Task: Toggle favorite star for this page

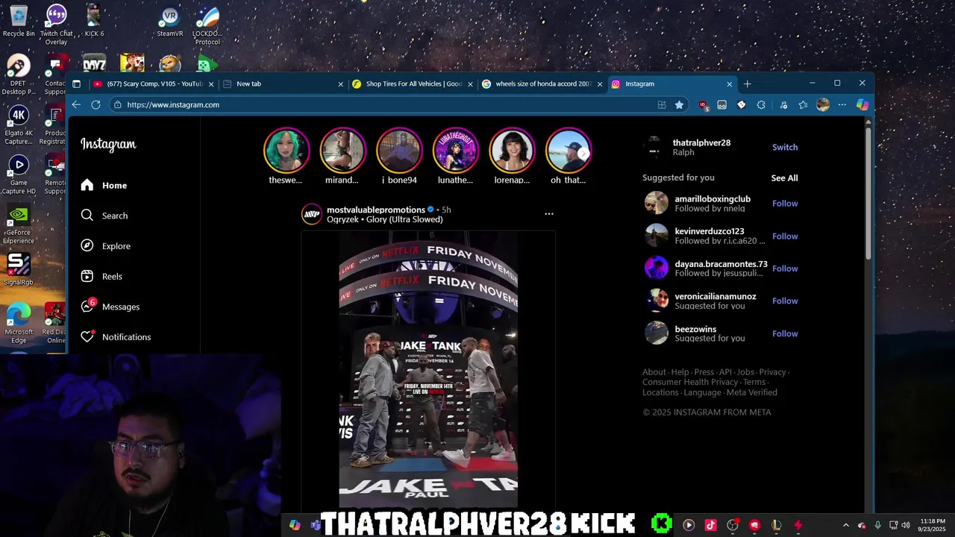Action: click(x=679, y=105)
